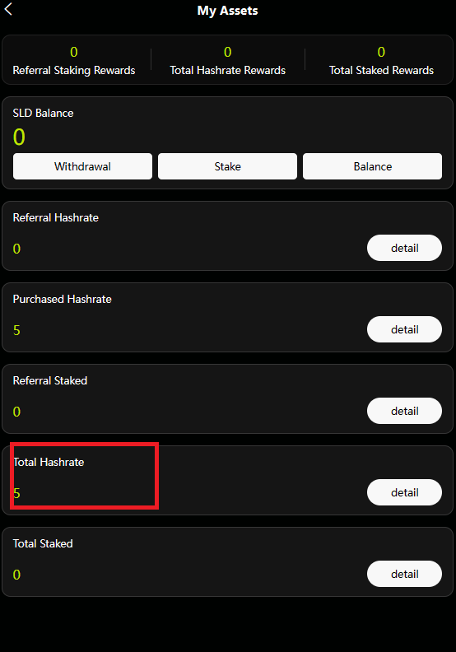The height and width of the screenshot is (652, 456).
Task: Select the Total Hashrate Rewards stat
Action: click(x=227, y=61)
